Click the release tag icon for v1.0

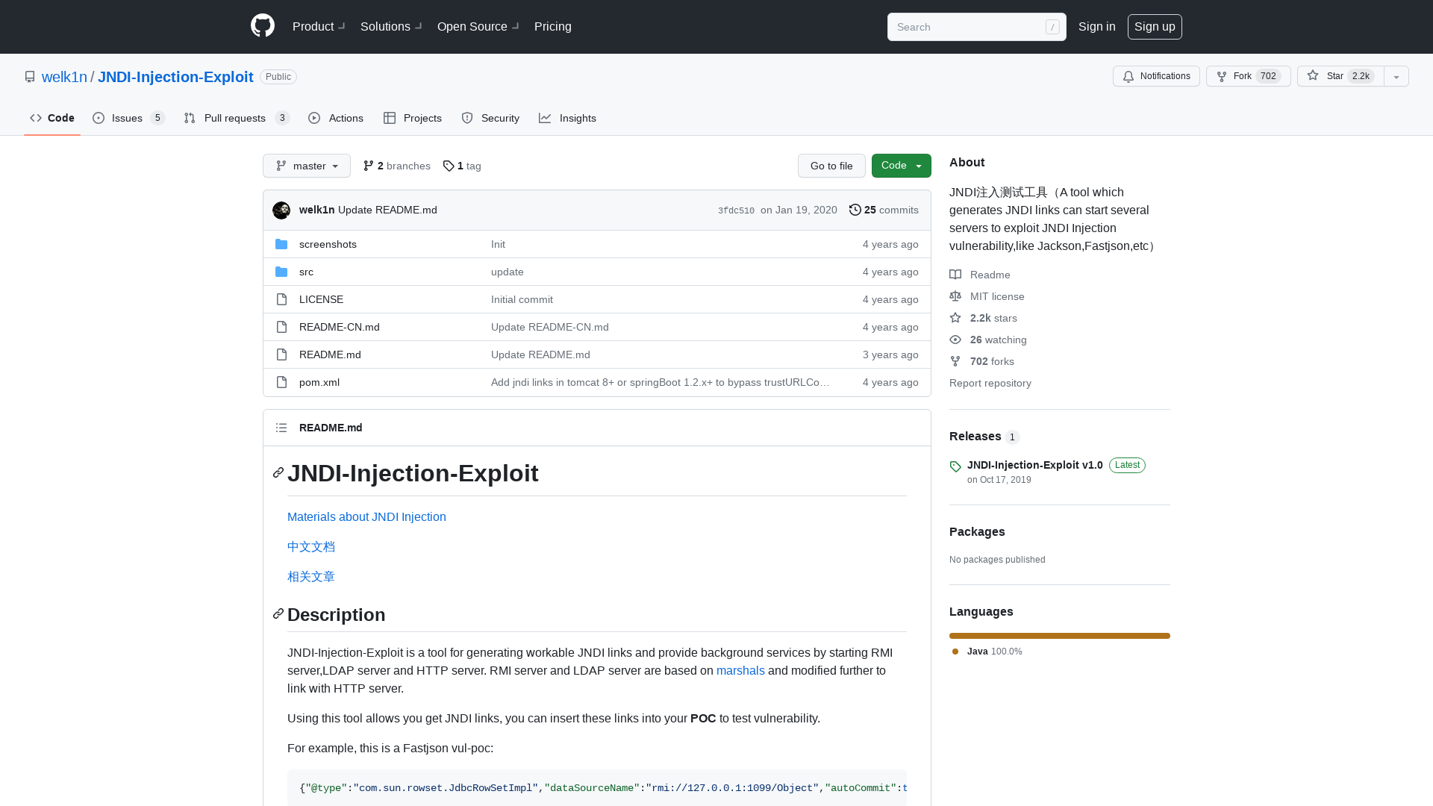pos(955,466)
